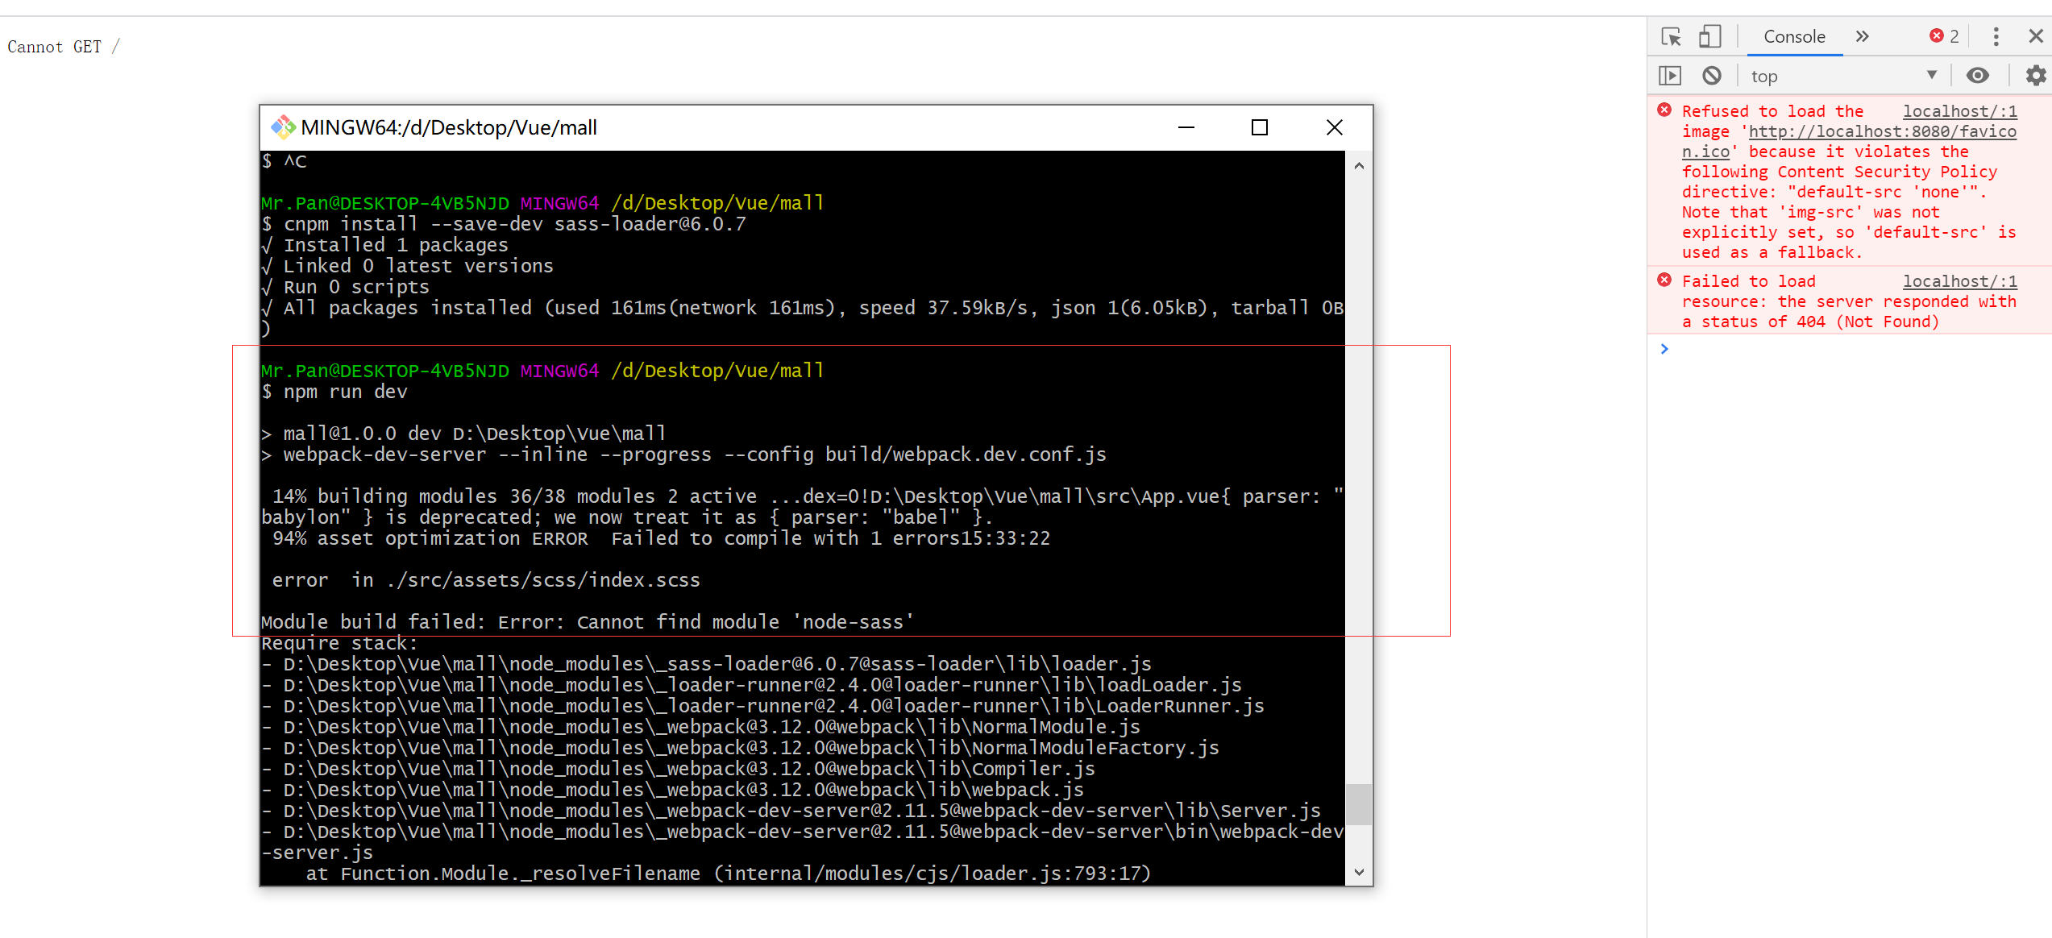Click the Compiler.js stack path line
2052x938 pixels.
(678, 769)
